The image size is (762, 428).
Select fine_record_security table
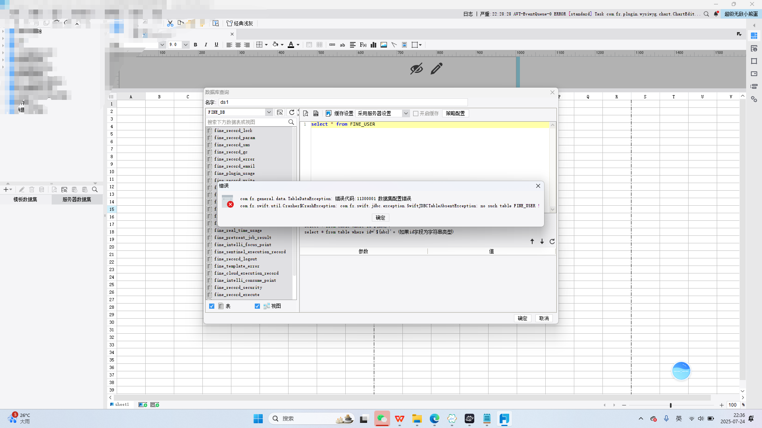click(238, 287)
